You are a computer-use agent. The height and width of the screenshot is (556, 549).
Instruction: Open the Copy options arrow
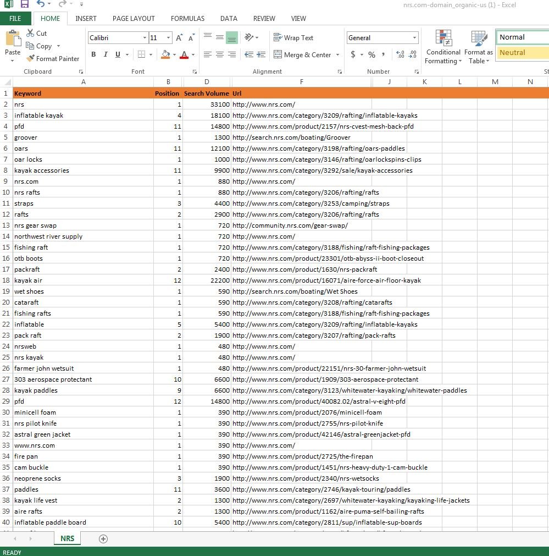pos(58,46)
